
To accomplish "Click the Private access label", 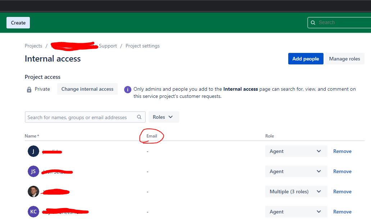I will click(x=42, y=89).
